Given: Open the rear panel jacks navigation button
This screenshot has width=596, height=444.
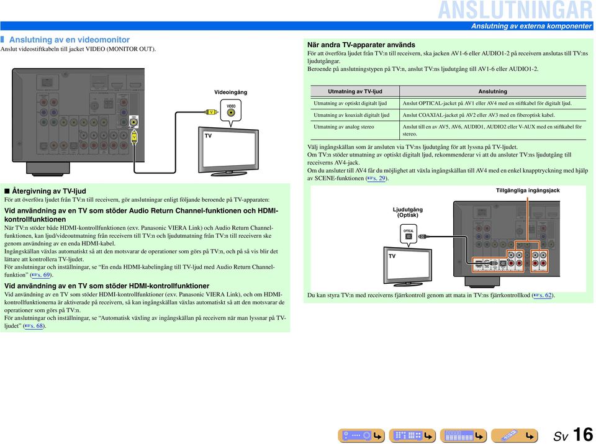Looking at the screenshot, I should click(x=412, y=435).
